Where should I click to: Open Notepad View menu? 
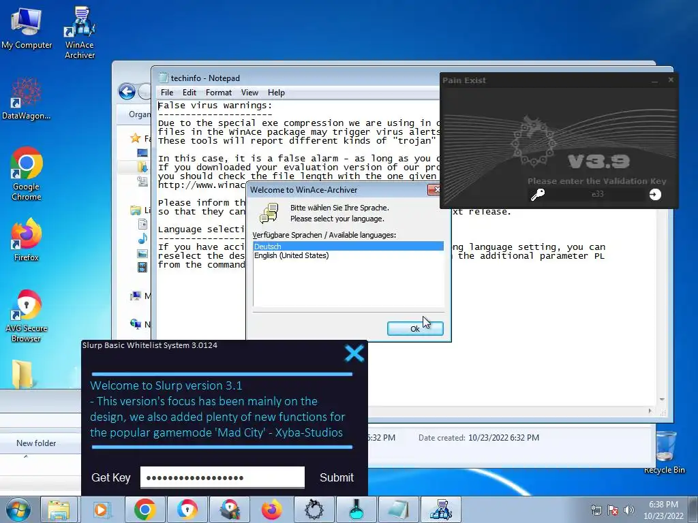click(x=249, y=93)
